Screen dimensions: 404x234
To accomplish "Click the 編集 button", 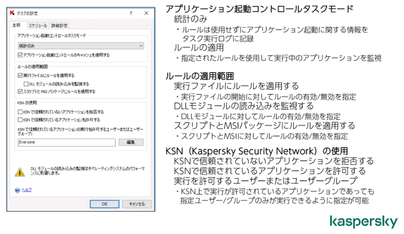I will pyautogui.click(x=131, y=142).
